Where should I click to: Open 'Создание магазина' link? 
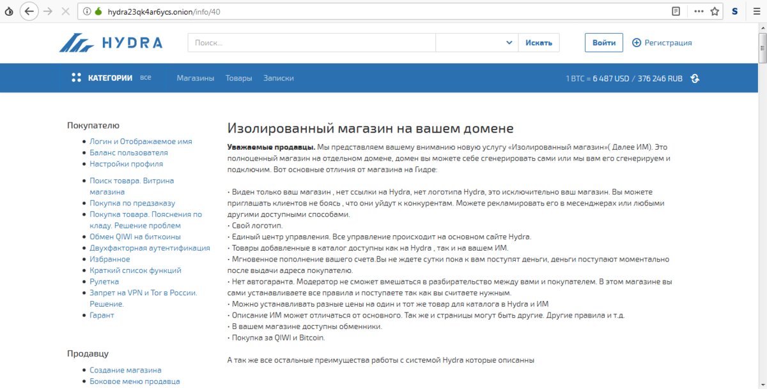coord(125,370)
